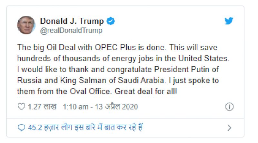Viewport: 258px width, 143px height.
Task: Open Donald J. Trump's profile photo
Action: [x=26, y=25]
